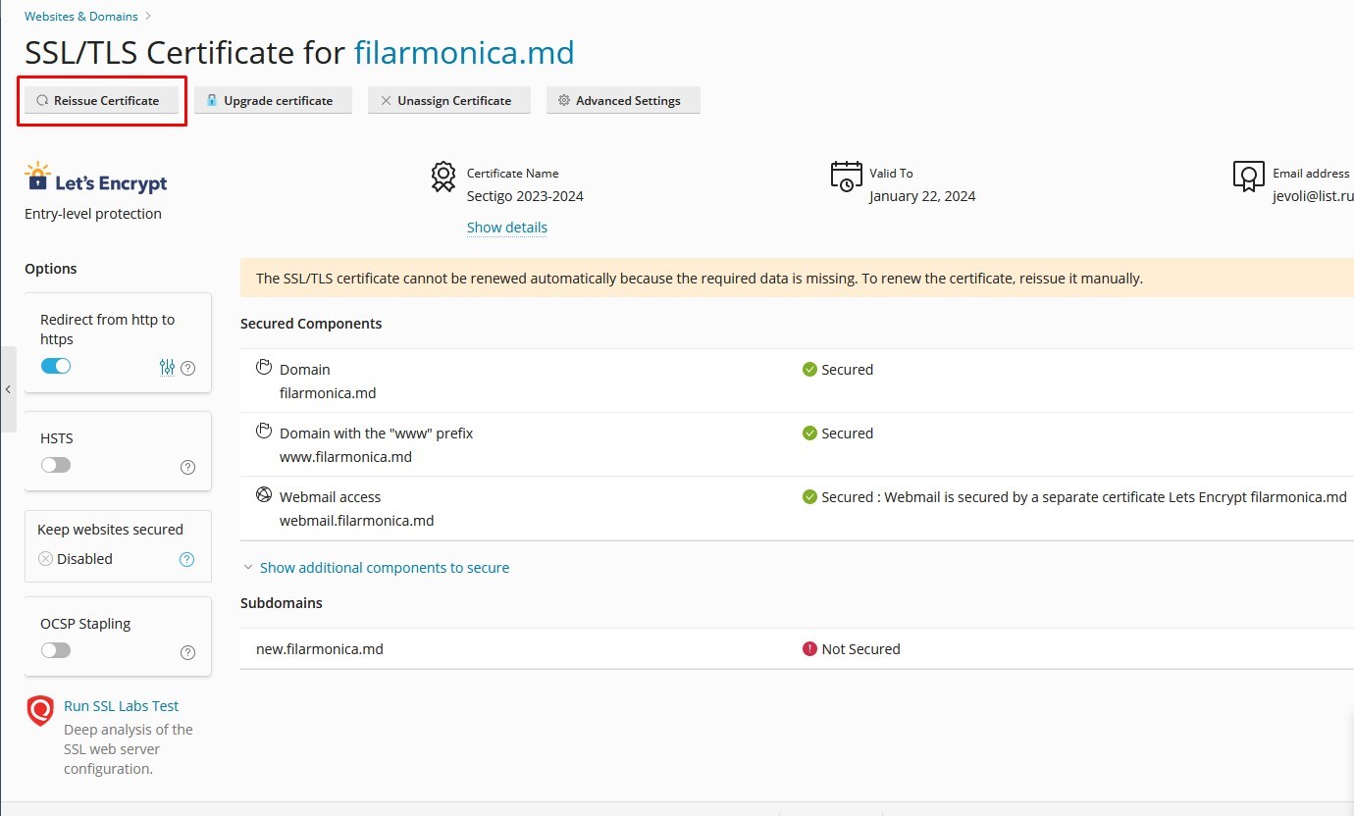Click the Qualys SSL Labs shield icon
Image resolution: width=1354 pixels, height=816 pixels.
[40, 711]
